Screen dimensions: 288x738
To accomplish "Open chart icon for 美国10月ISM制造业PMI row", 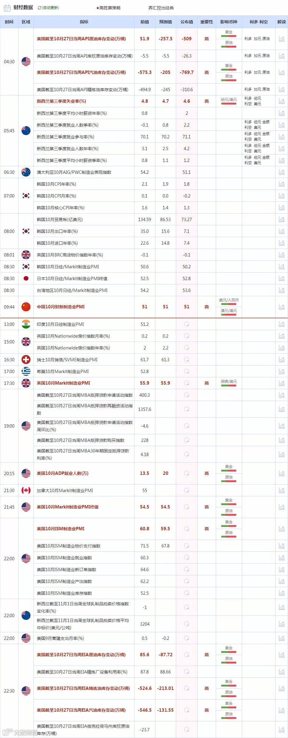I will pyautogui.click(x=282, y=529).
